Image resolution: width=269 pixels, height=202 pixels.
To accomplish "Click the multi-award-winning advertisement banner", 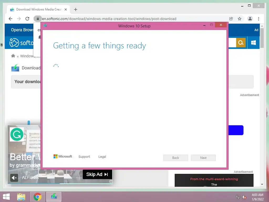I will (x=214, y=180).
